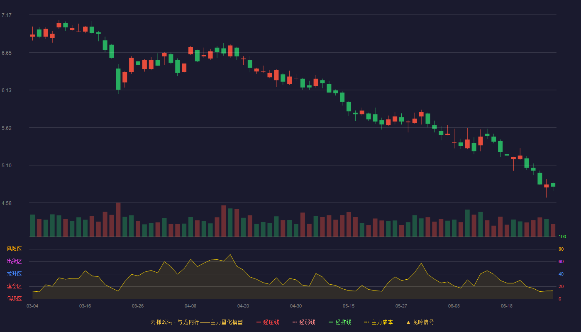Toggle the 主力成本 legend series

pos(378,322)
